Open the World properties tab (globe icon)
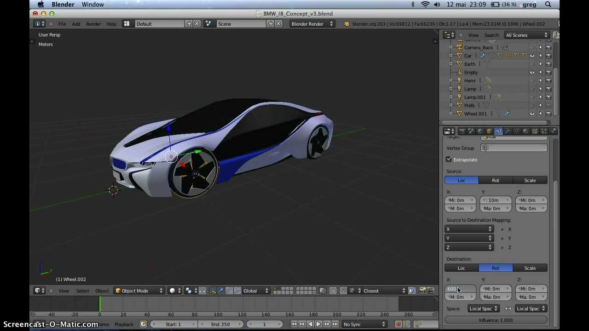This screenshot has height=331, width=589. (x=480, y=131)
